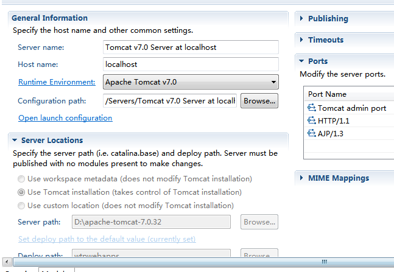Click the Server name field
Screen dimensions: 394x272
click(x=191, y=47)
